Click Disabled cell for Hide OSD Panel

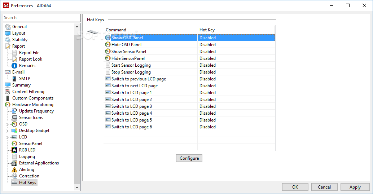coord(208,45)
